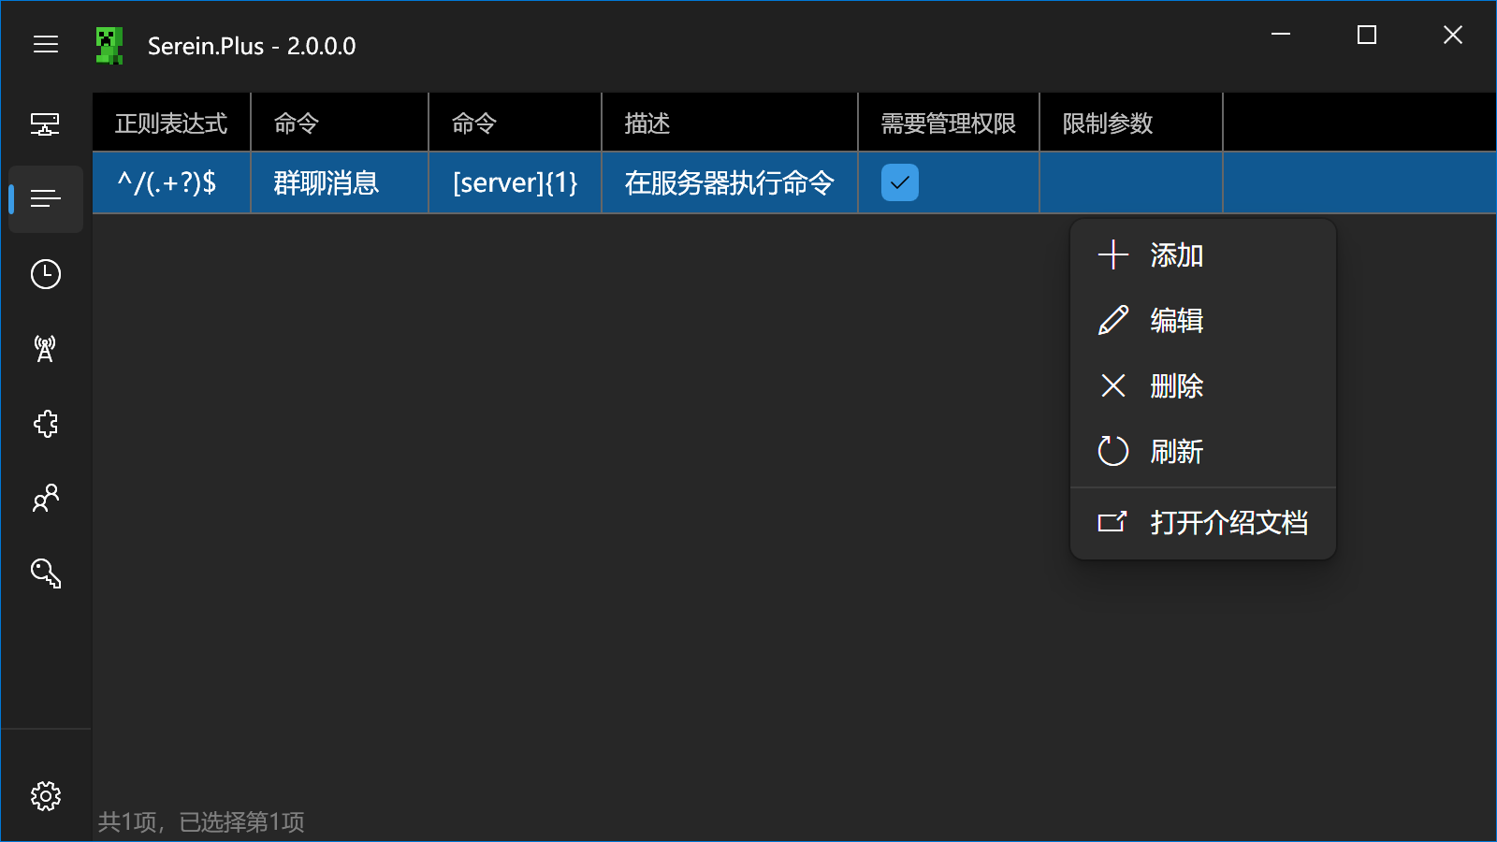Click the 描述 column header
1497x842 pixels.
[730, 123]
